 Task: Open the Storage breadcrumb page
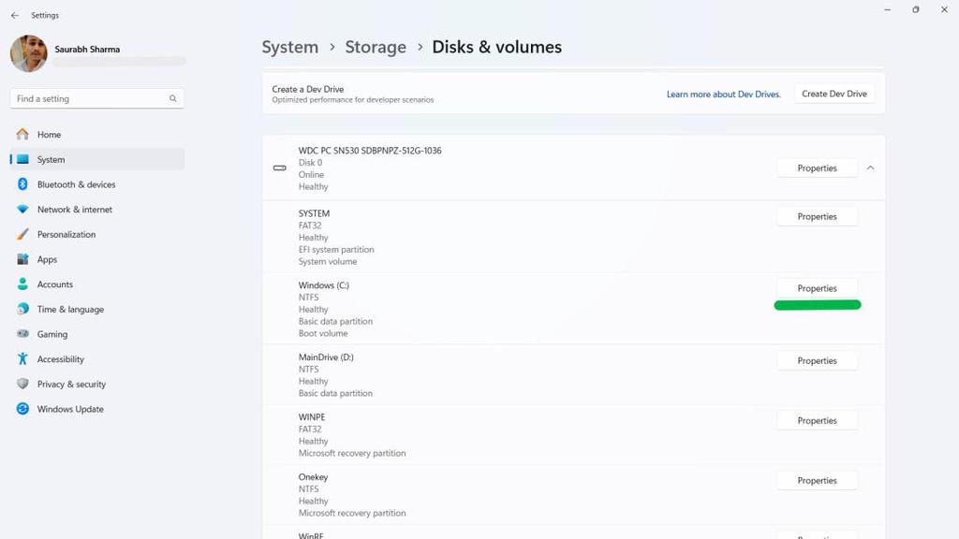[375, 46]
